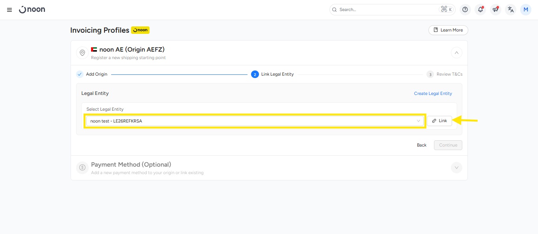Click the noon logo in header

tap(32, 9)
